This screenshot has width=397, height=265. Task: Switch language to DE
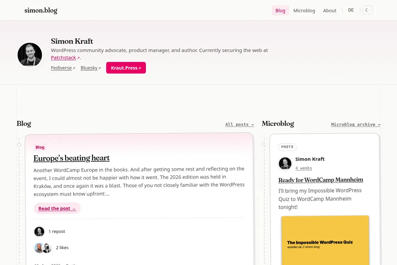tap(351, 10)
